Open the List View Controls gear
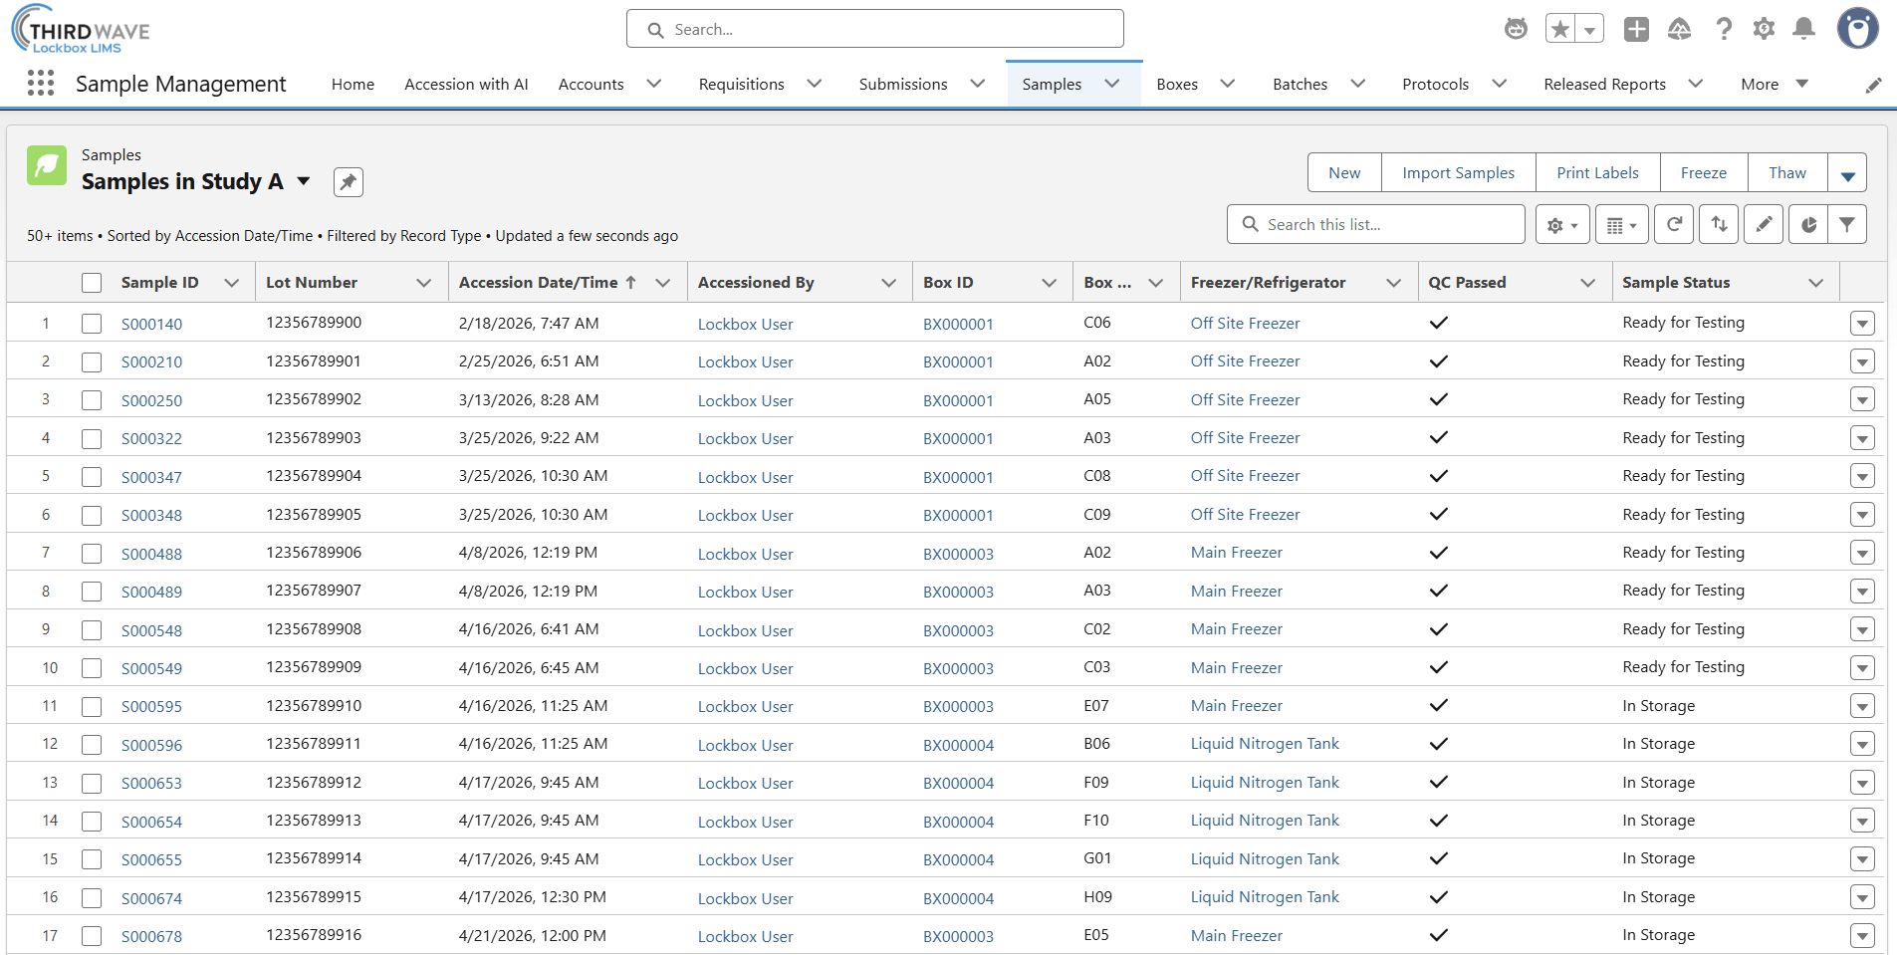The height and width of the screenshot is (955, 1897). coord(1561,225)
